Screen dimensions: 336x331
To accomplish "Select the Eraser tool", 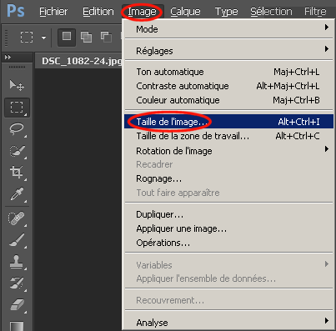I will [x=17, y=304].
